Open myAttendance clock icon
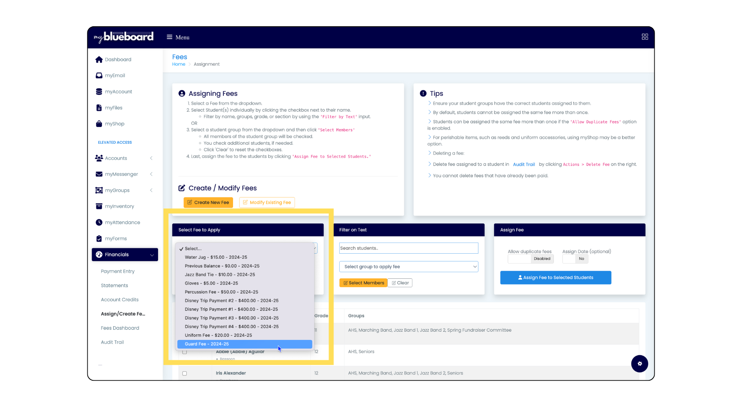The image size is (742, 417). click(99, 222)
